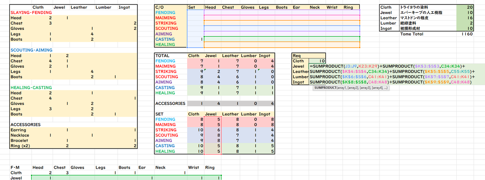485x180 pixels.
Task: Click the TOTAL table header cell
Action: pyautogui.click(x=162, y=55)
